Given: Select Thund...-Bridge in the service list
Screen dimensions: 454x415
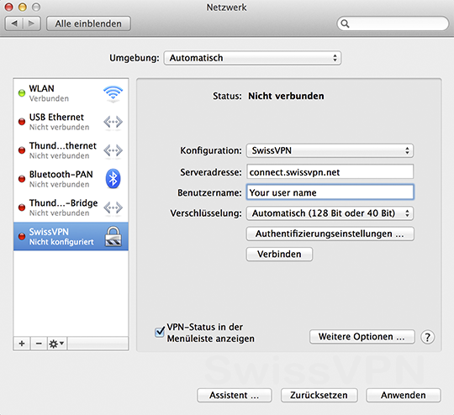Looking at the screenshot, I should [71, 207].
